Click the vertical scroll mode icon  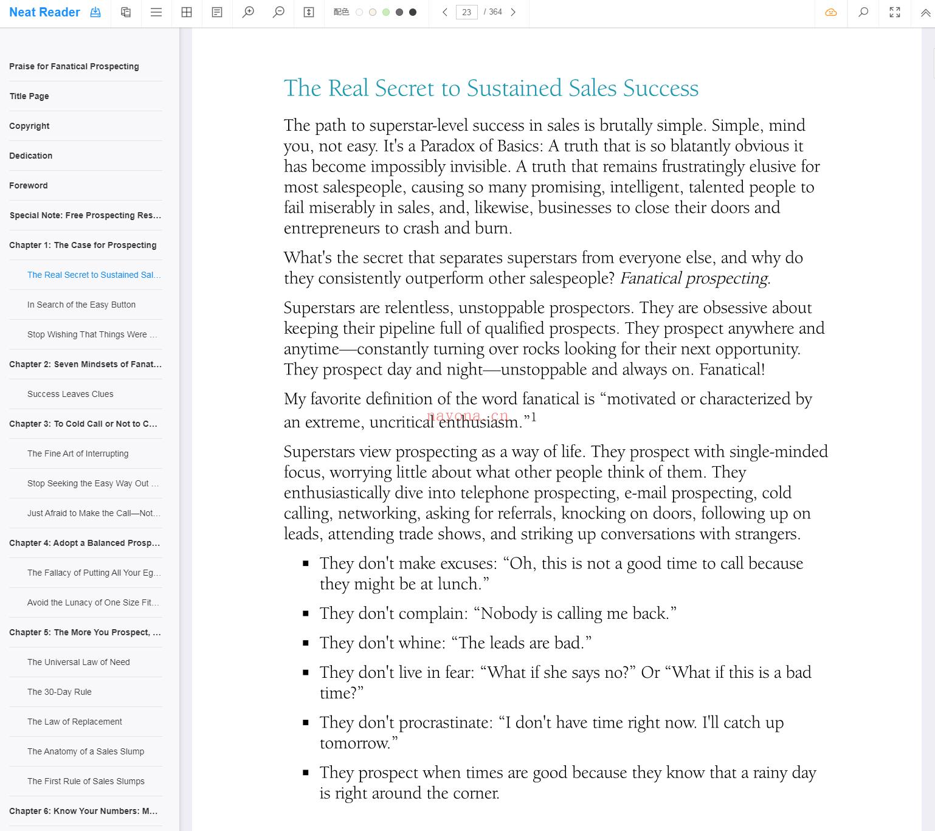tap(309, 12)
